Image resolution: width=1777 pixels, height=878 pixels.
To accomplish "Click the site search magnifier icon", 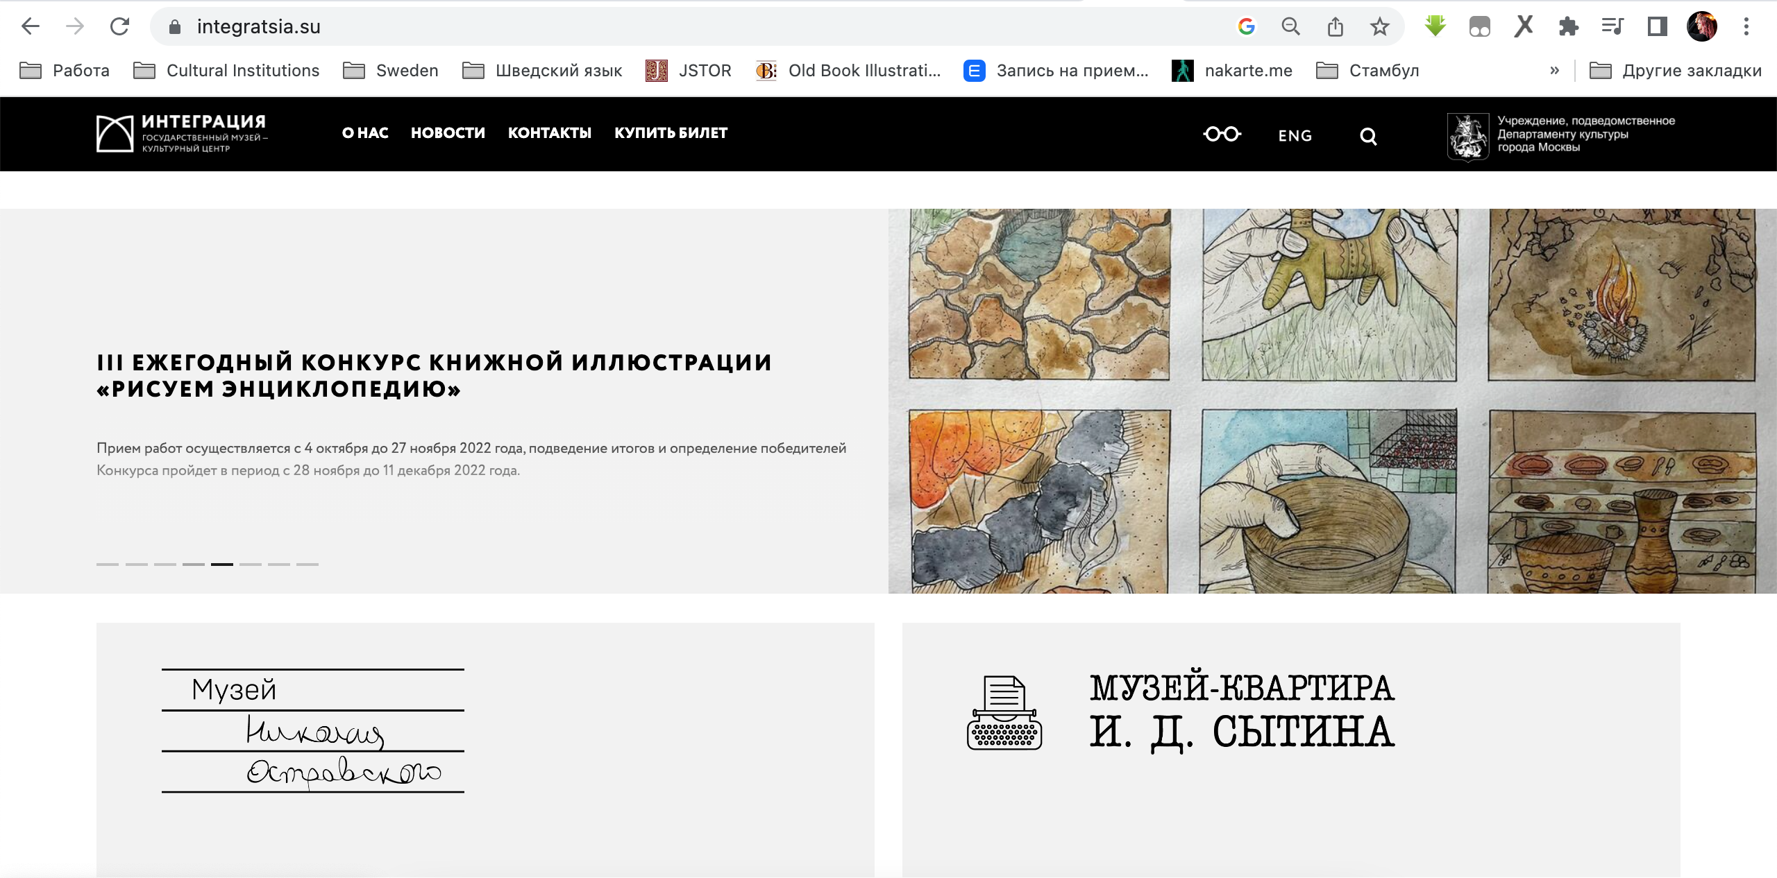I will 1368,136.
